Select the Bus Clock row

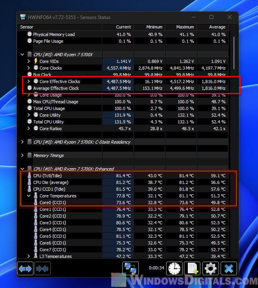123,74
